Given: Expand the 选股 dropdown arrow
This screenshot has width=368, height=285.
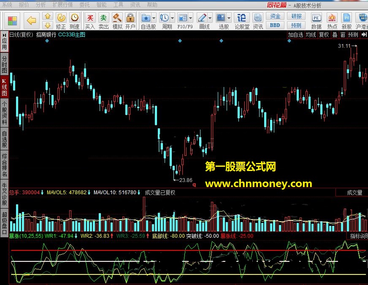Looking at the screenshot, I should pos(229,18).
